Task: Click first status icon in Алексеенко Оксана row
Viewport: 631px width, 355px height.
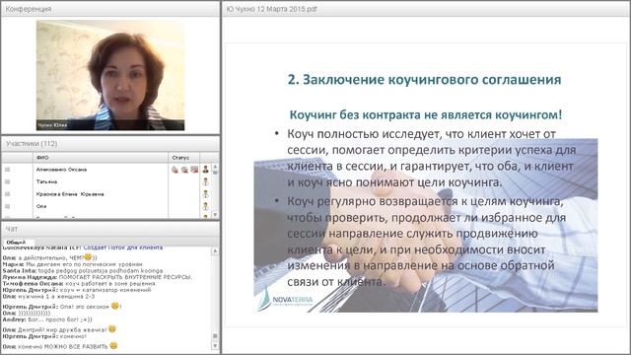Action: point(175,170)
